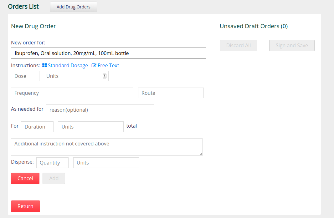Open the duration Units field
The width and height of the screenshot is (334, 218).
[91, 127]
